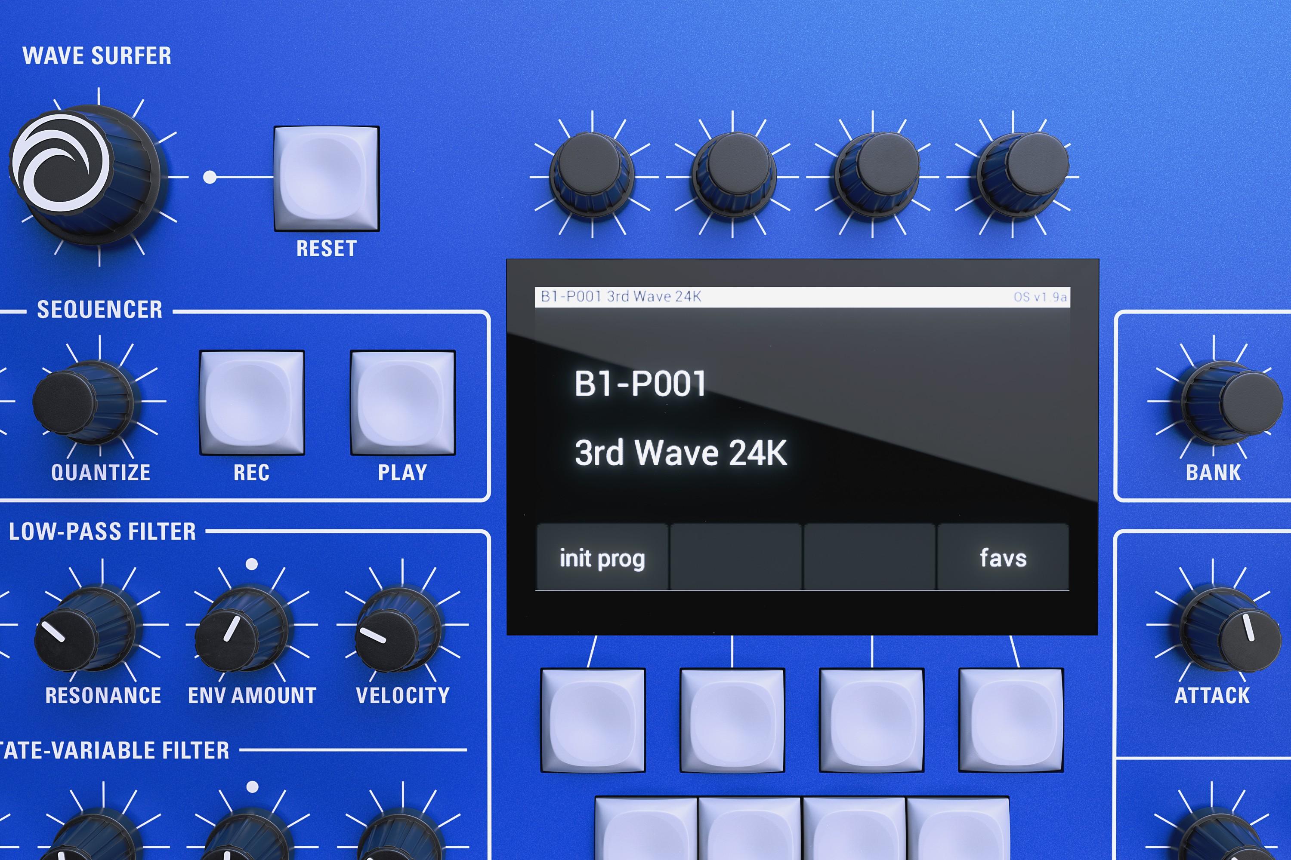Push the third soft button under the display
1291x860 pixels.
[x=872, y=720]
